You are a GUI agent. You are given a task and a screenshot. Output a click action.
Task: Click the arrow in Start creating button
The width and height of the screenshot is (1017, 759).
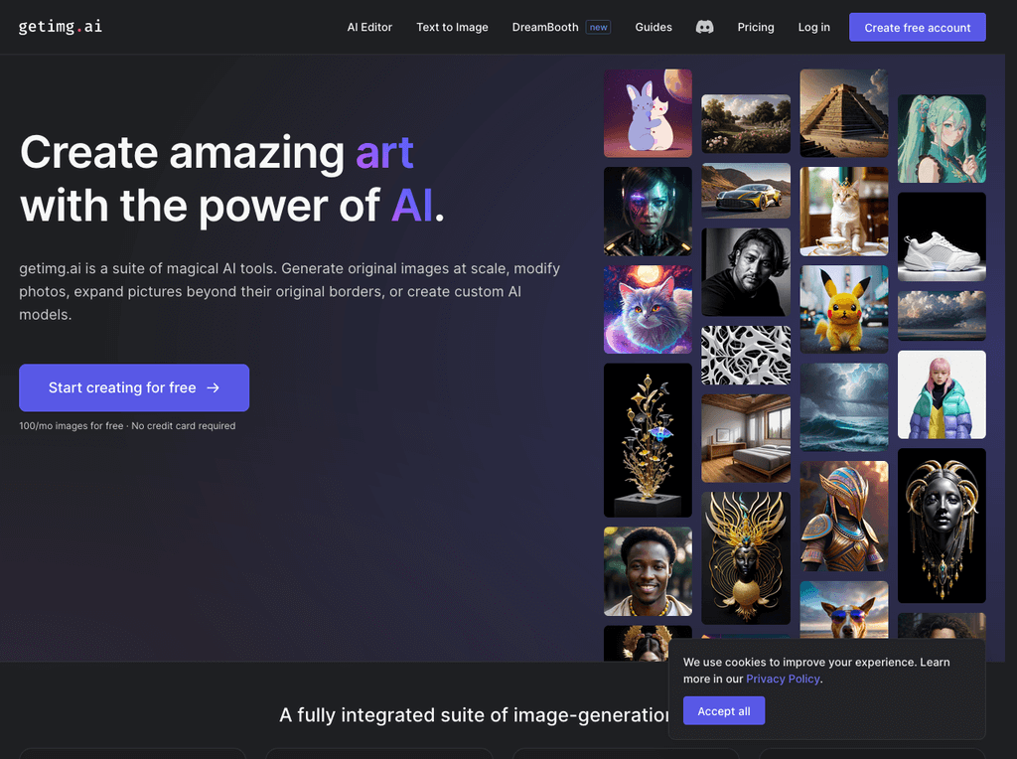coord(213,387)
